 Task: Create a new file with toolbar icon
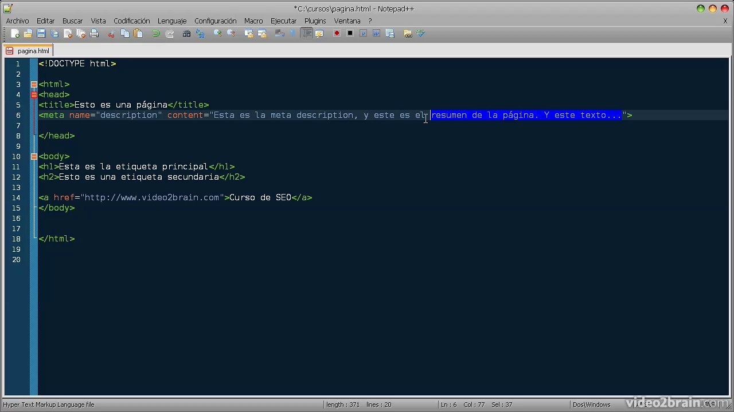pyautogui.click(x=15, y=34)
